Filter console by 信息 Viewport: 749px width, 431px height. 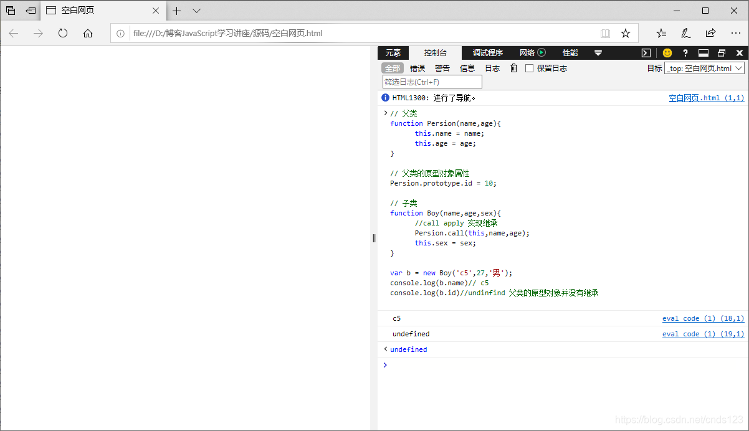[x=467, y=69]
